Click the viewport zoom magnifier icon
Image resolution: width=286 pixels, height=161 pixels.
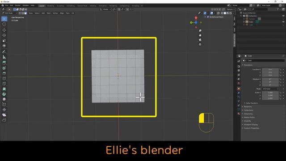pyautogui.click(x=200, y=31)
